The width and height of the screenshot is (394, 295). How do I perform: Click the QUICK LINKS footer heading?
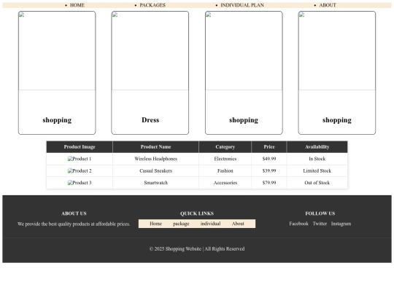tap(197, 213)
